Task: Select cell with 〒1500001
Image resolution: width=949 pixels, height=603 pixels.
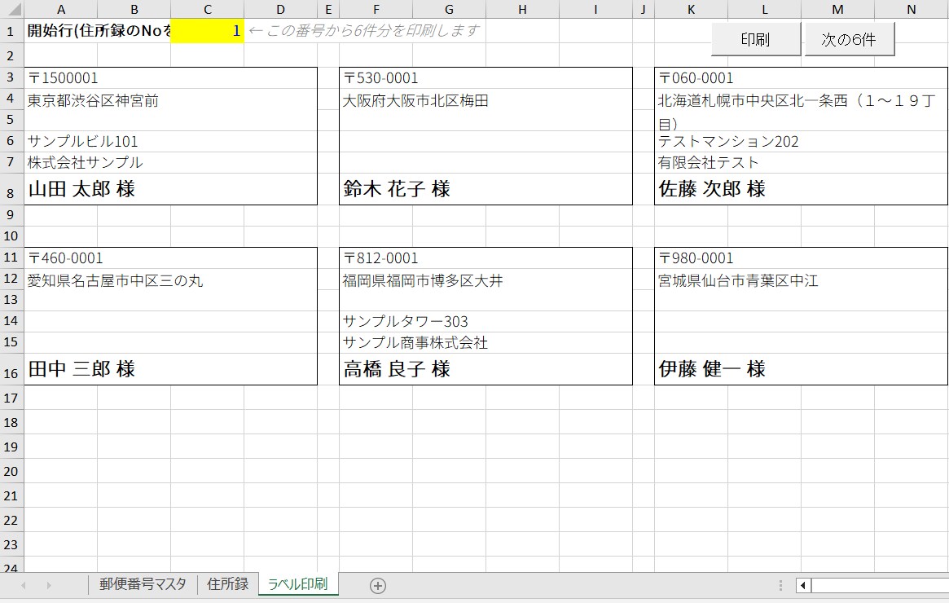Action: click(x=171, y=78)
